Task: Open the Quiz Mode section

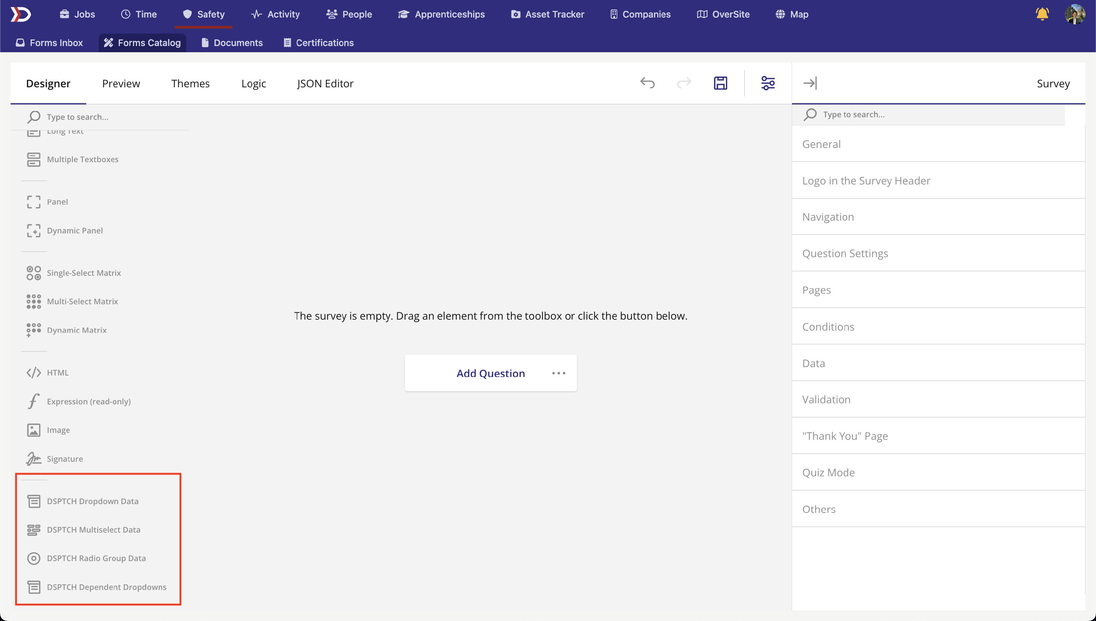Action: pos(828,472)
